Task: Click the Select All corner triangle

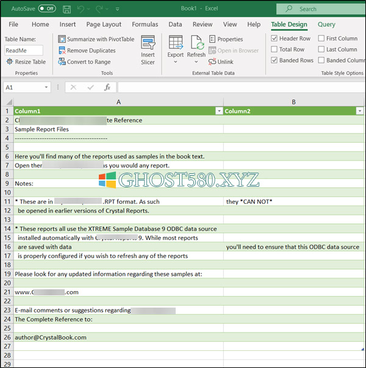Action: [x=9, y=102]
